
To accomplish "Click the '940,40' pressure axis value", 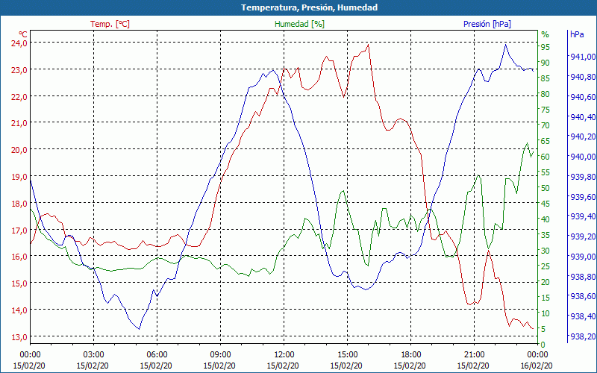I will pyautogui.click(x=583, y=117).
